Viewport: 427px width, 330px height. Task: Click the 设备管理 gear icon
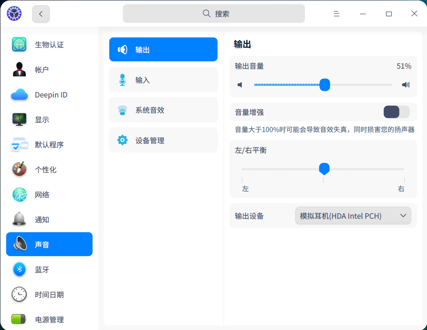click(122, 140)
